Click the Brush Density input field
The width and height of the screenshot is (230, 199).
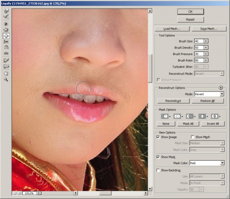tap(199, 47)
